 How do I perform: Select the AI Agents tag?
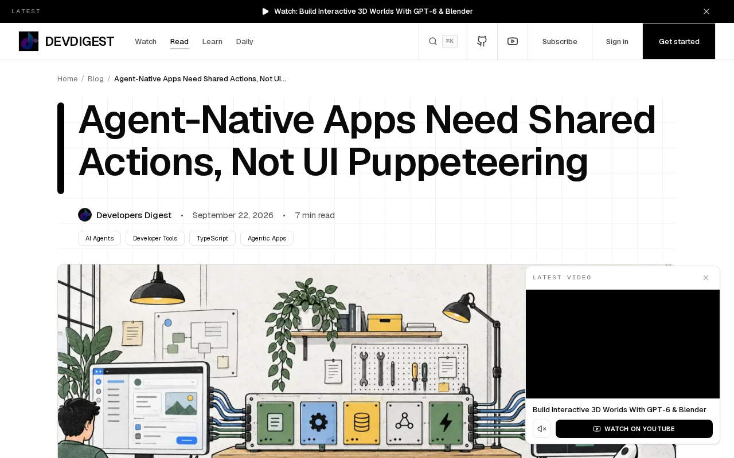tap(99, 238)
